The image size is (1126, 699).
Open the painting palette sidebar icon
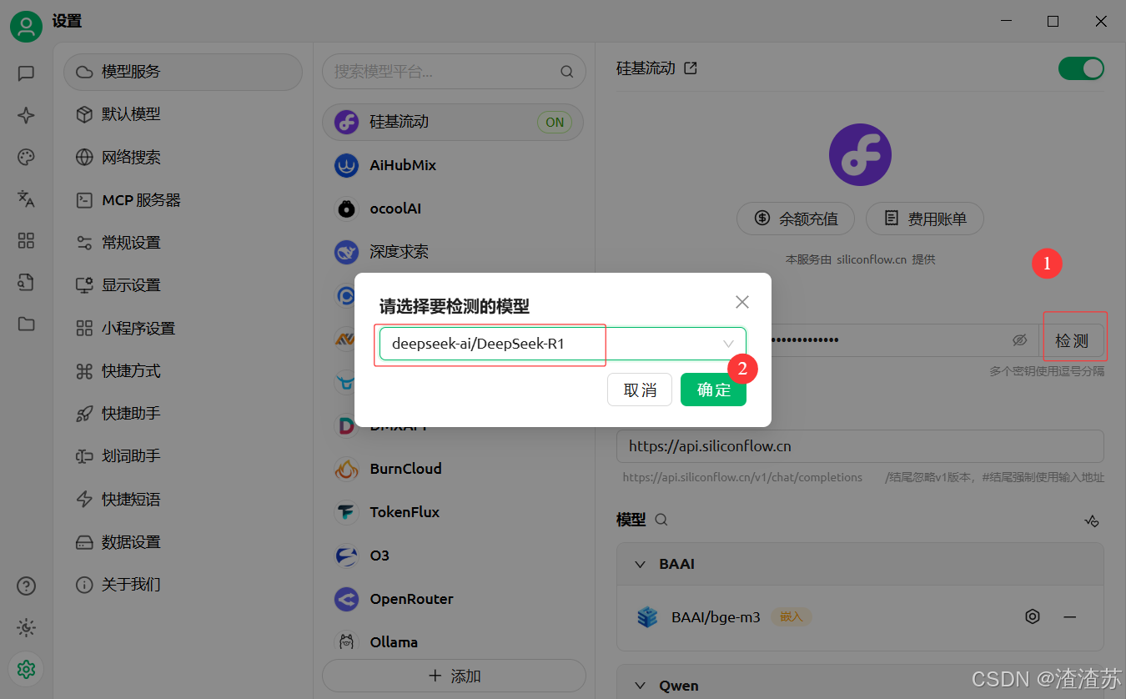26,157
